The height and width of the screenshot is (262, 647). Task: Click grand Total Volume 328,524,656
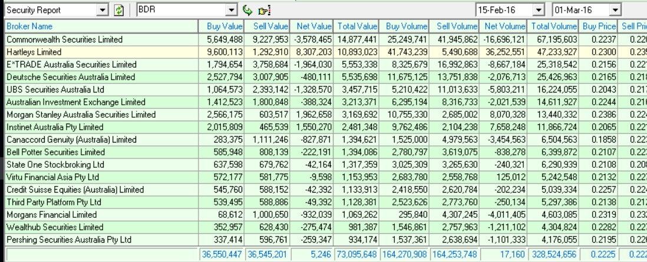(x=553, y=254)
